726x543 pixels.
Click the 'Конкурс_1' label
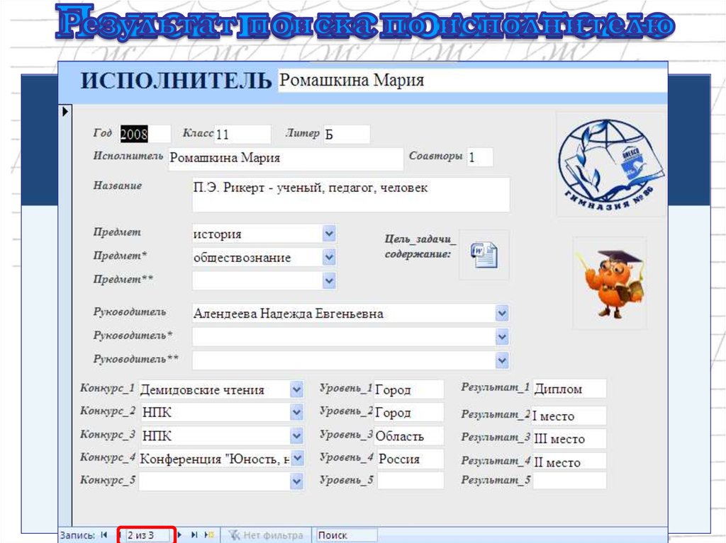[x=108, y=387]
